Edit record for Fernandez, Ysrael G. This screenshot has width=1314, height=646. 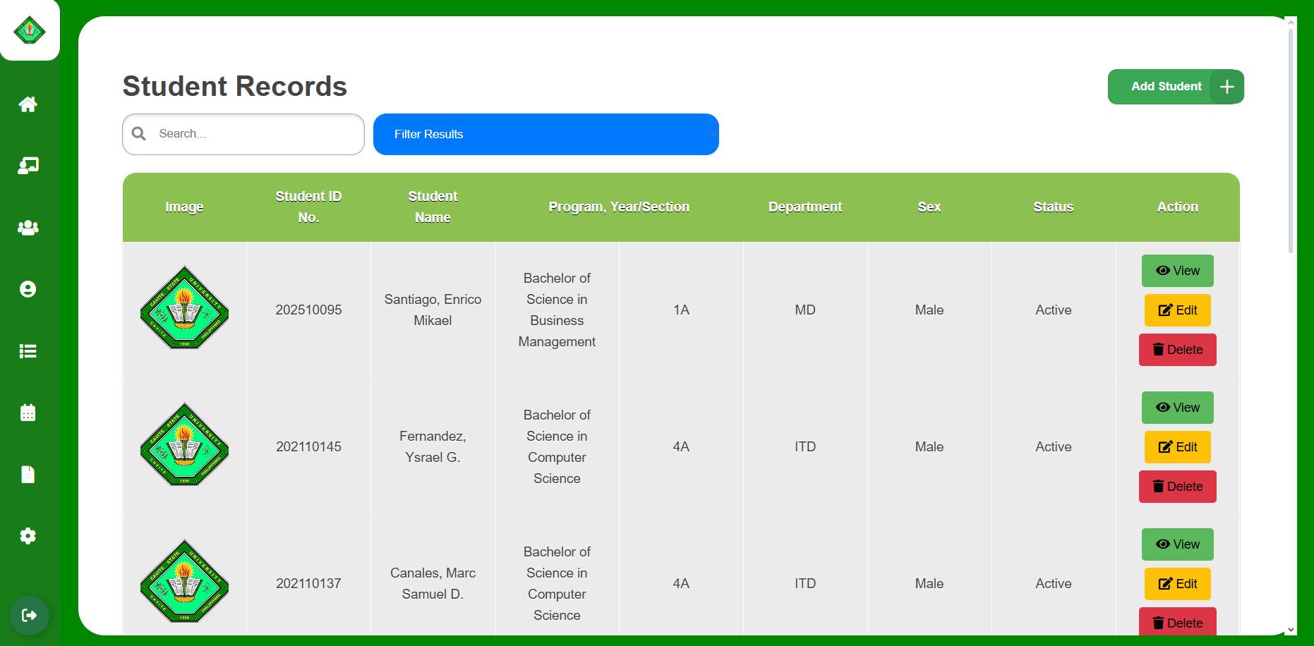click(1178, 447)
